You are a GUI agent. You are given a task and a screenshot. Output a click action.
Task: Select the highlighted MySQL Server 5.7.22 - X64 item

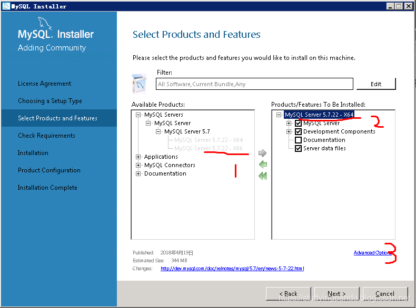click(x=319, y=115)
